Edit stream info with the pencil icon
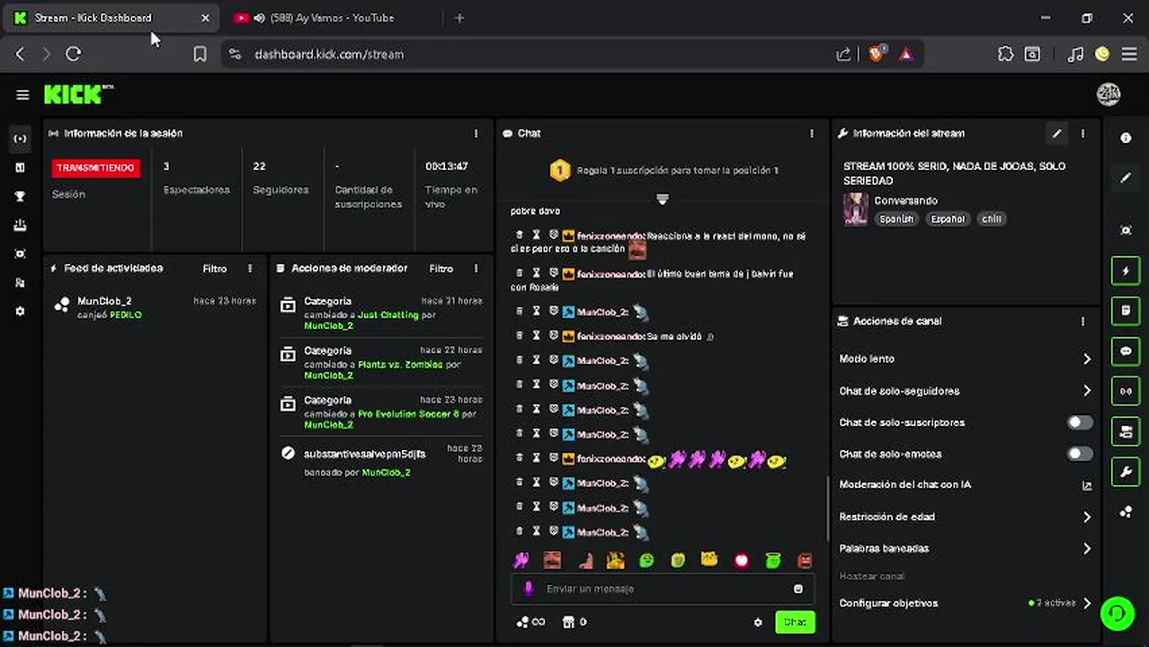The width and height of the screenshot is (1149, 647). coord(1056,133)
